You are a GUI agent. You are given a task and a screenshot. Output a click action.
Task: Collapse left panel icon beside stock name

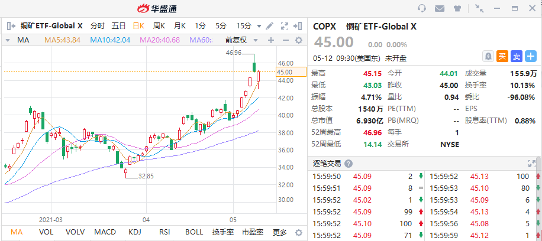tap(11, 25)
